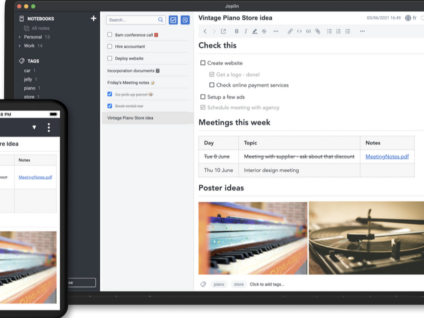Click the new to-do button beside search

(x=173, y=20)
